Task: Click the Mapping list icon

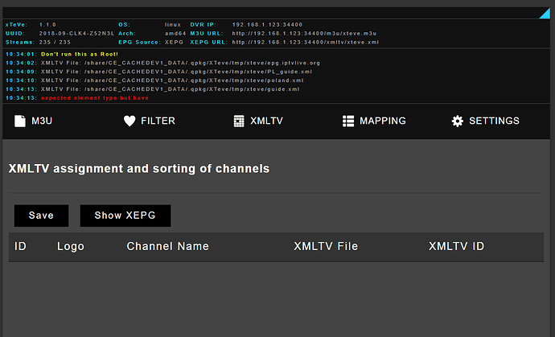Action: tap(347, 121)
